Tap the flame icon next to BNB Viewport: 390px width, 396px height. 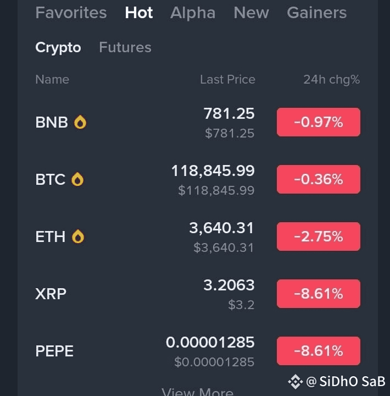click(80, 122)
